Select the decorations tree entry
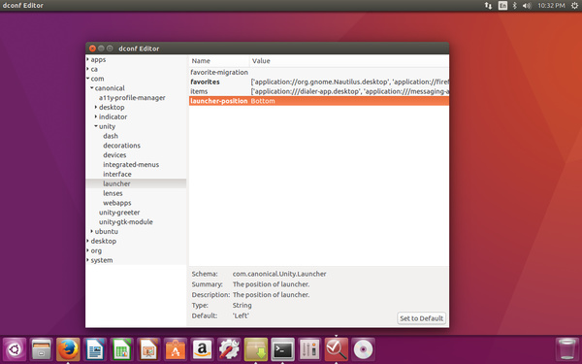This screenshot has width=582, height=364. 121,146
